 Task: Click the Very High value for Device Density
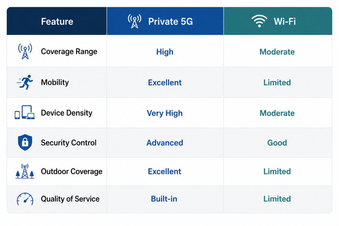(x=165, y=113)
